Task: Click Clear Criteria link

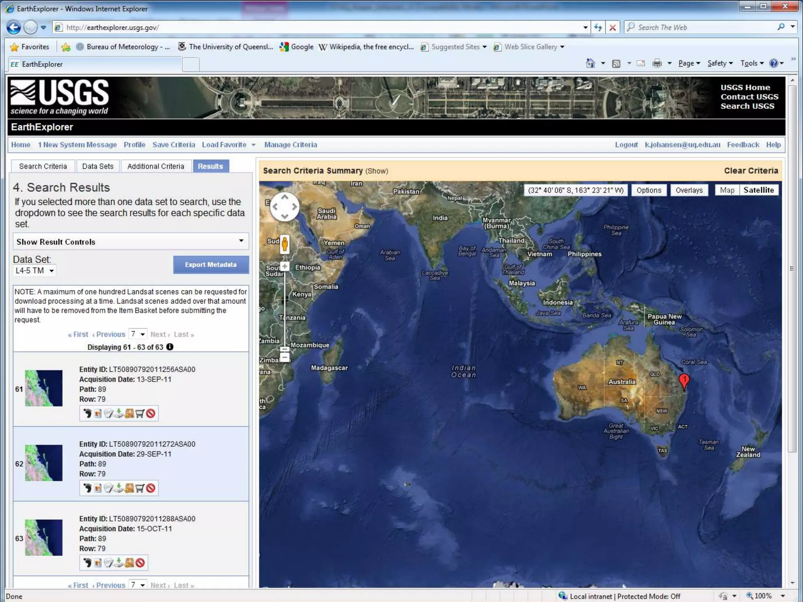Action: pyautogui.click(x=751, y=170)
